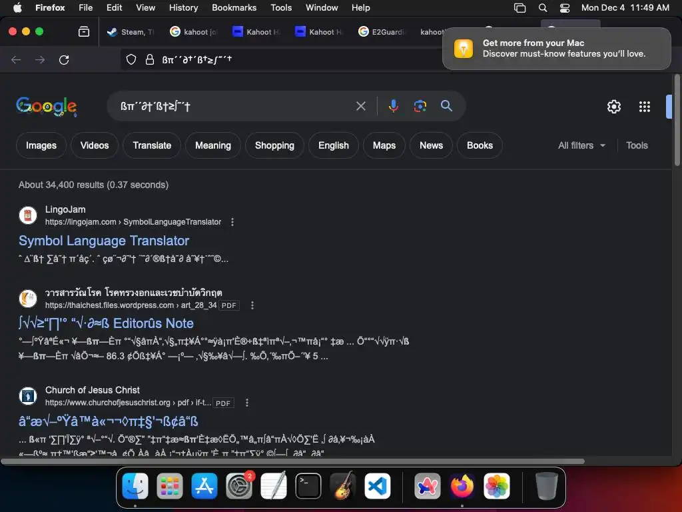
Task: Filter results by Images
Action: [41, 145]
